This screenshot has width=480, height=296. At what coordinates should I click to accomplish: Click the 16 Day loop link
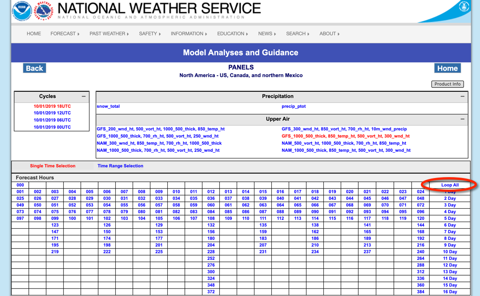[450, 292]
